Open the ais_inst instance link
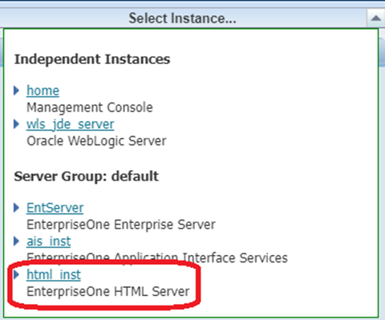 pyautogui.click(x=49, y=241)
